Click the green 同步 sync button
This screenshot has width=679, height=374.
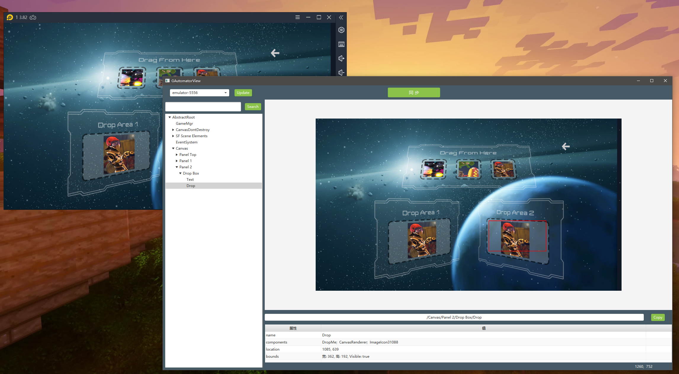(x=414, y=92)
